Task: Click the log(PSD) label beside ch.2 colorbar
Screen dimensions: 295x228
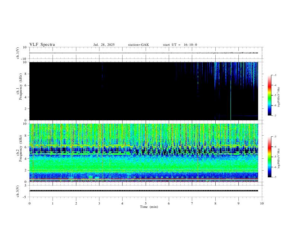Action: click(279, 158)
